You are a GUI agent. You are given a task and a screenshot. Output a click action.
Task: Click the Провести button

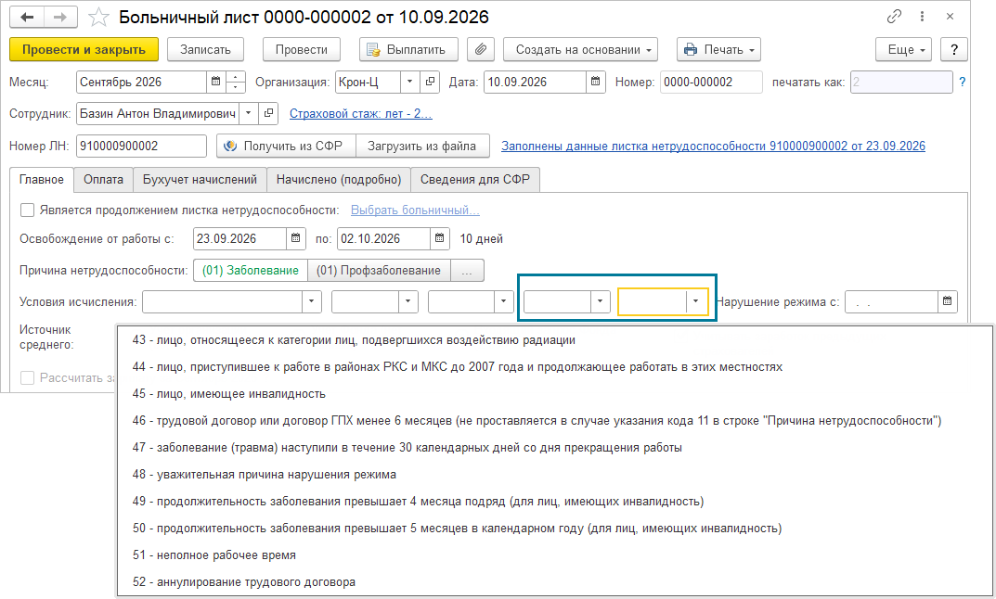coord(301,49)
